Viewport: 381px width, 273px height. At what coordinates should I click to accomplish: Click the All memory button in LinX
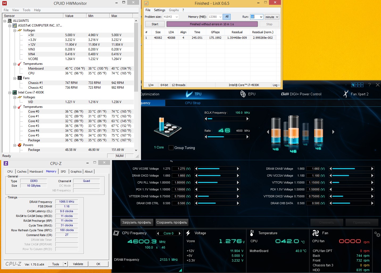(x=227, y=17)
